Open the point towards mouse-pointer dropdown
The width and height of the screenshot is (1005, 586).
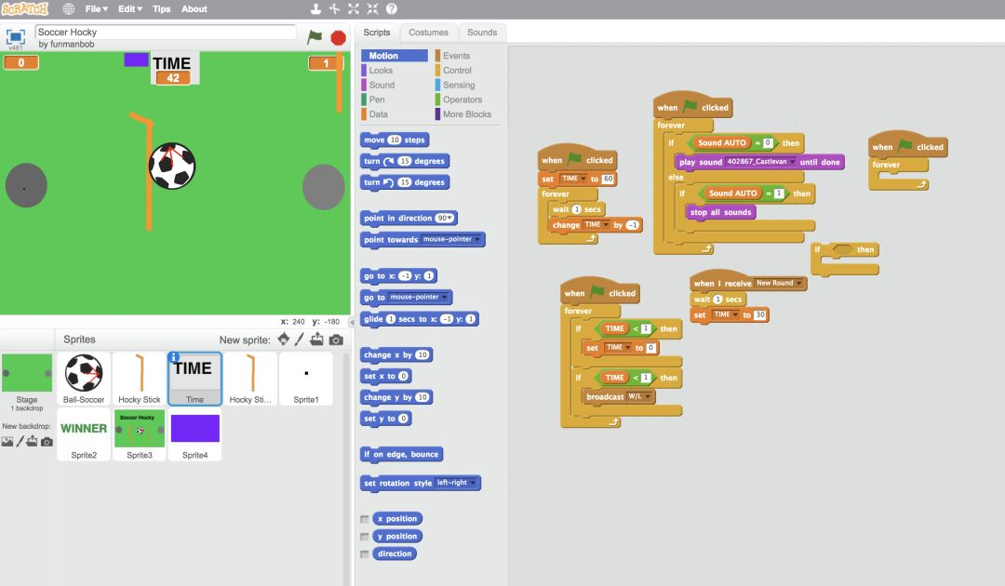[478, 240]
